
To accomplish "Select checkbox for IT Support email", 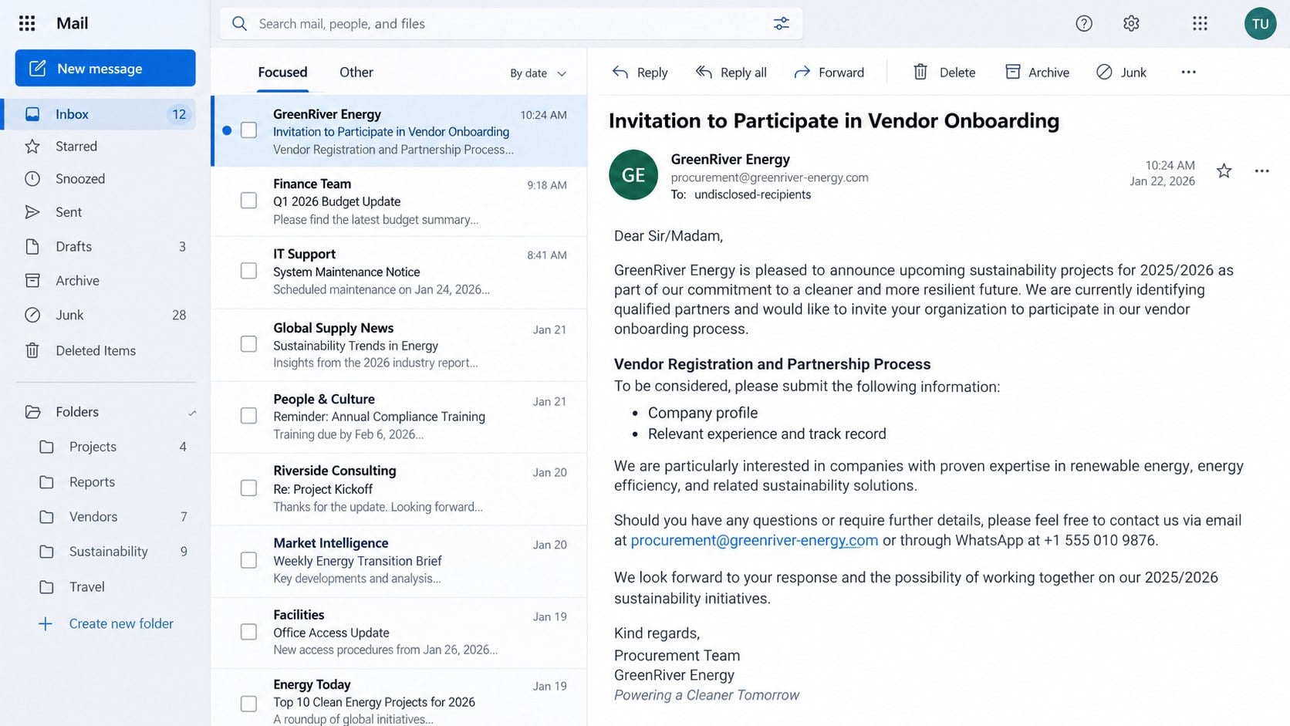I will 248,271.
